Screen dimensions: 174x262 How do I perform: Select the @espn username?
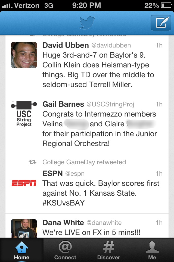[x=75, y=174]
